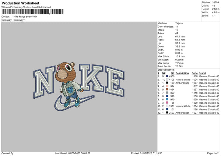221x156 pixels.
Task: Click the Colorway 1 value
Action: (20, 20)
